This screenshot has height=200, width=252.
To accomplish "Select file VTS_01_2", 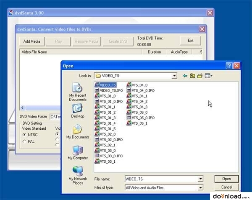I will point(105,113).
